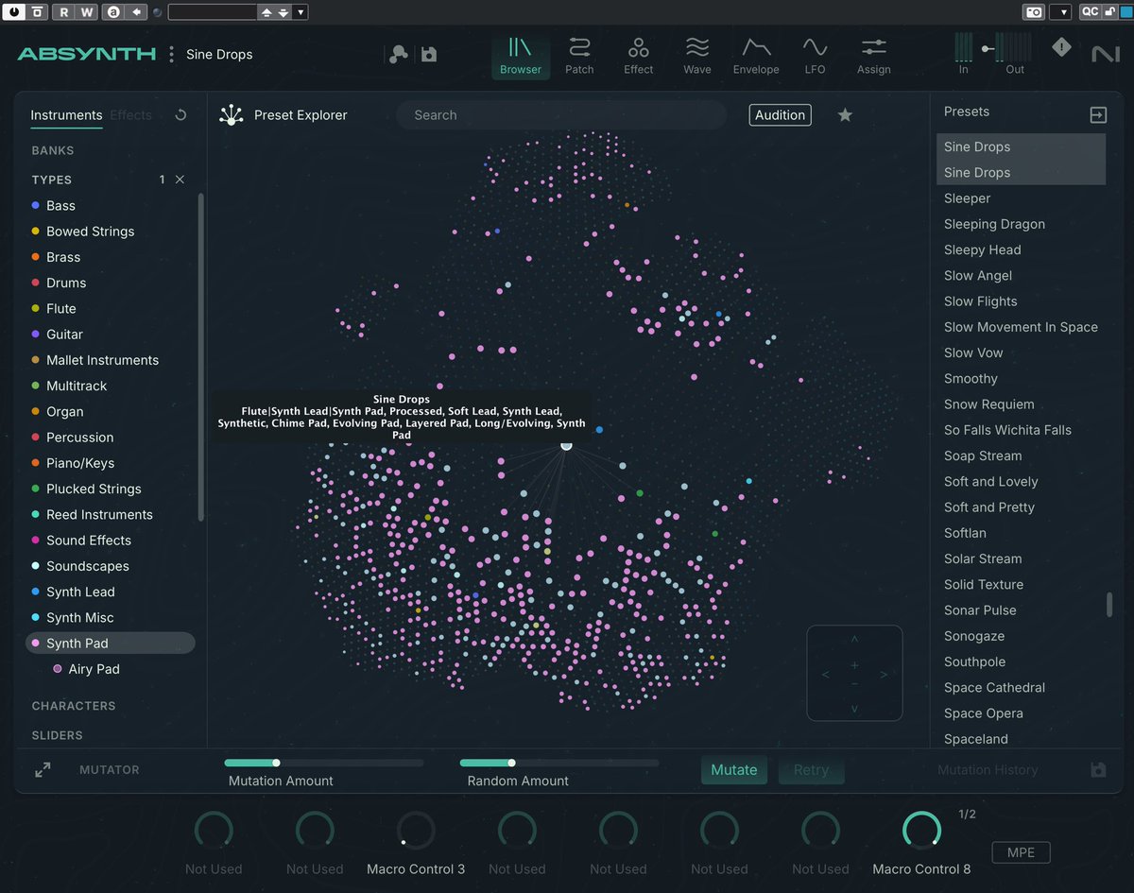
Task: Choose the Synth Lead type
Action: (x=80, y=592)
